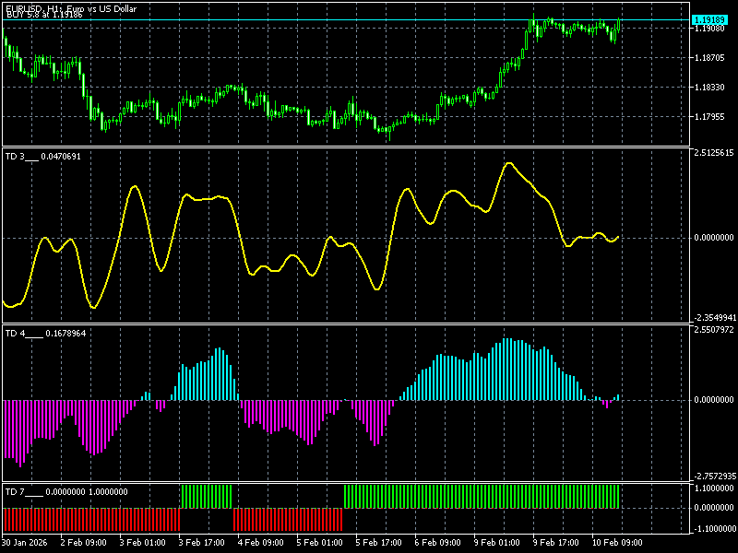Select the BUY 5.8 at 1.19186 trade label
This screenshot has width=738, height=553.
[44, 15]
